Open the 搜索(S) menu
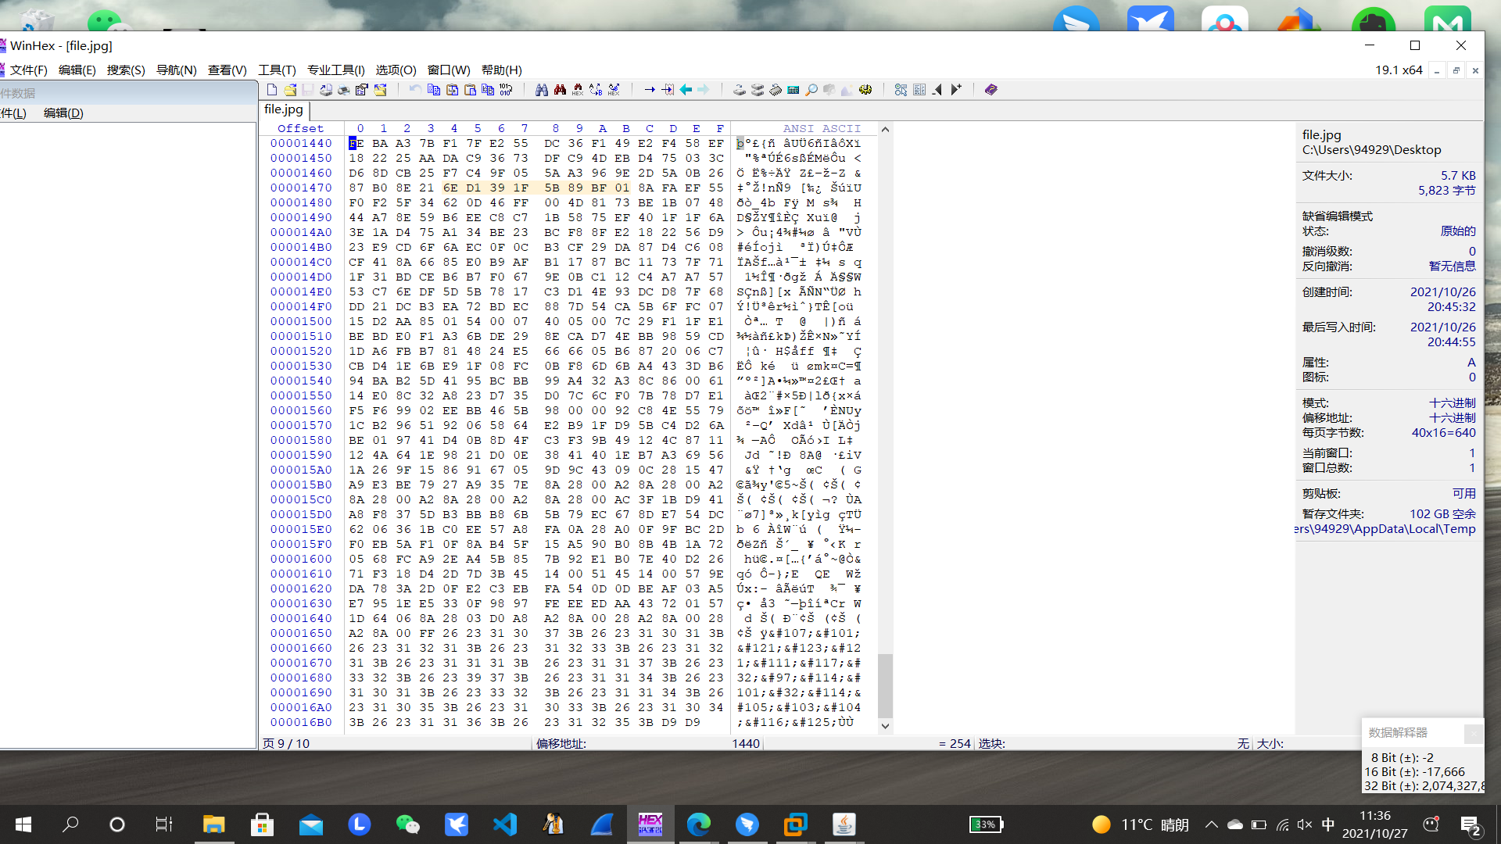This screenshot has height=844, width=1501. click(x=126, y=70)
